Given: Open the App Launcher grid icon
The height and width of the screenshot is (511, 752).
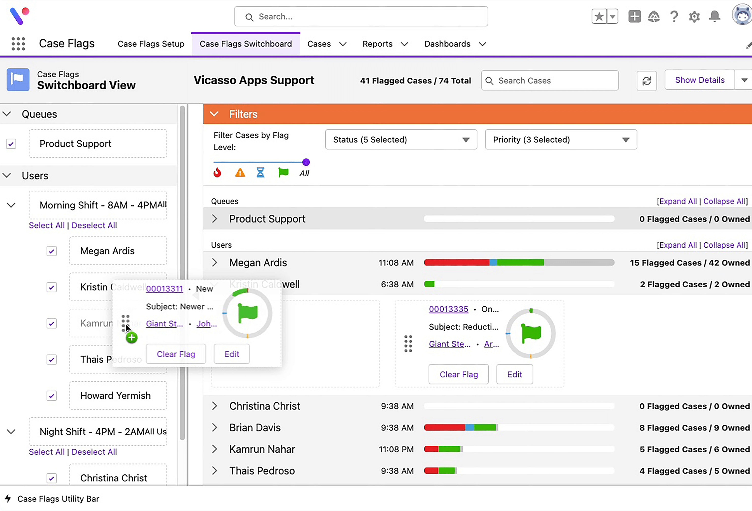Looking at the screenshot, I should (18, 44).
